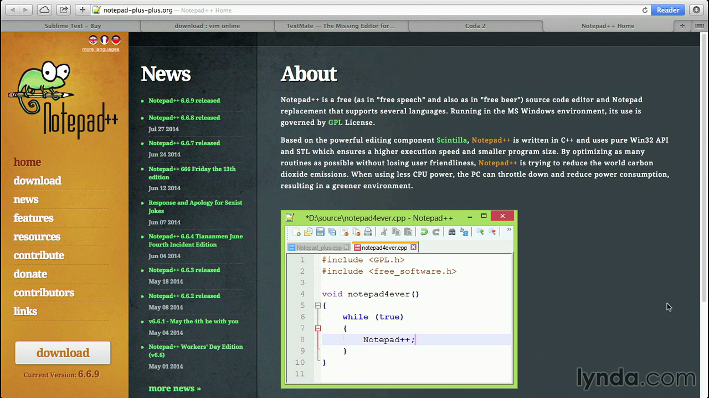Open a new tab with the tab bar plus
Screen dimensions: 709x398
coord(682,25)
